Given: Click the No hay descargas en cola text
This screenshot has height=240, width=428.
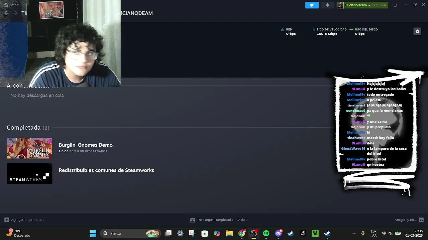Looking at the screenshot, I should click(37, 95).
